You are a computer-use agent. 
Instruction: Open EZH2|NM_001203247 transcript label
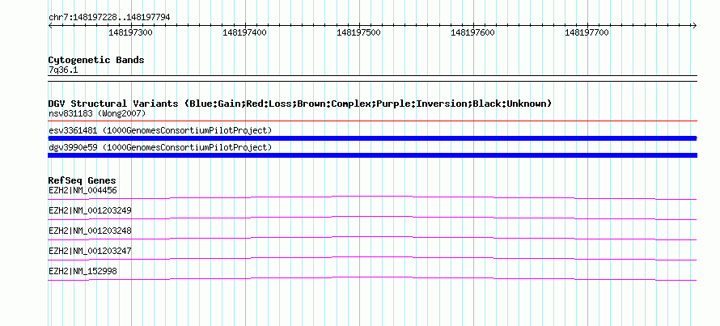click(90, 251)
